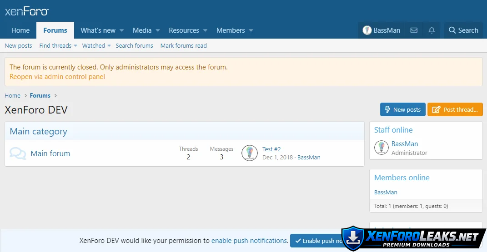Screen dimensions: 487x252
Task: Expand the Members dropdown arrow
Action: 251,30
